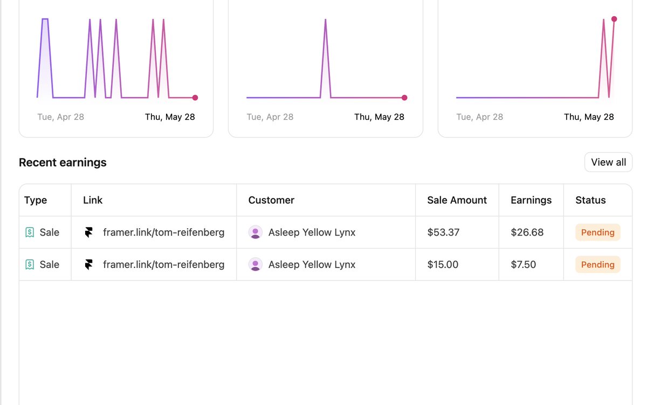Click customer avatar beside the $53.37 sale
Viewport: 647px width, 405px height.
(256, 232)
